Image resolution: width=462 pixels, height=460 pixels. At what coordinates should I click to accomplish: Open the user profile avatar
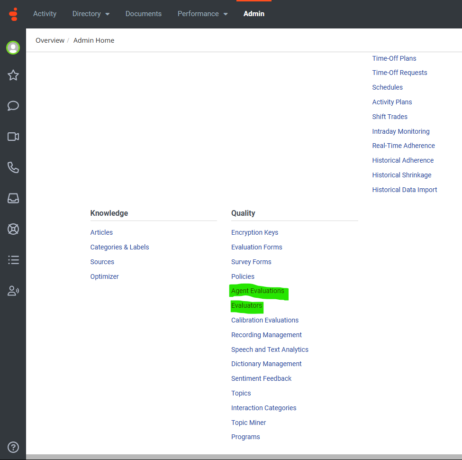(x=13, y=47)
